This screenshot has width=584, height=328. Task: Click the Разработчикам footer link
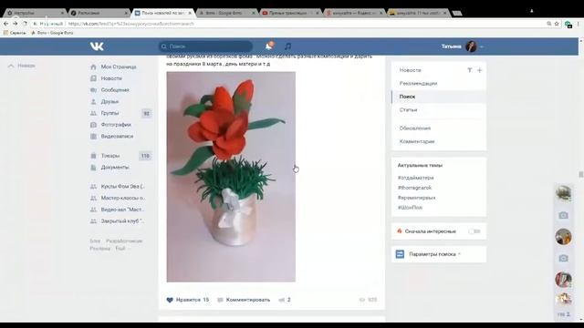[124, 241]
